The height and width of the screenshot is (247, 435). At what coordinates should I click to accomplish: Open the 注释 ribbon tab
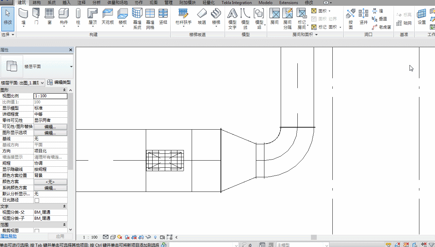coord(82,3)
